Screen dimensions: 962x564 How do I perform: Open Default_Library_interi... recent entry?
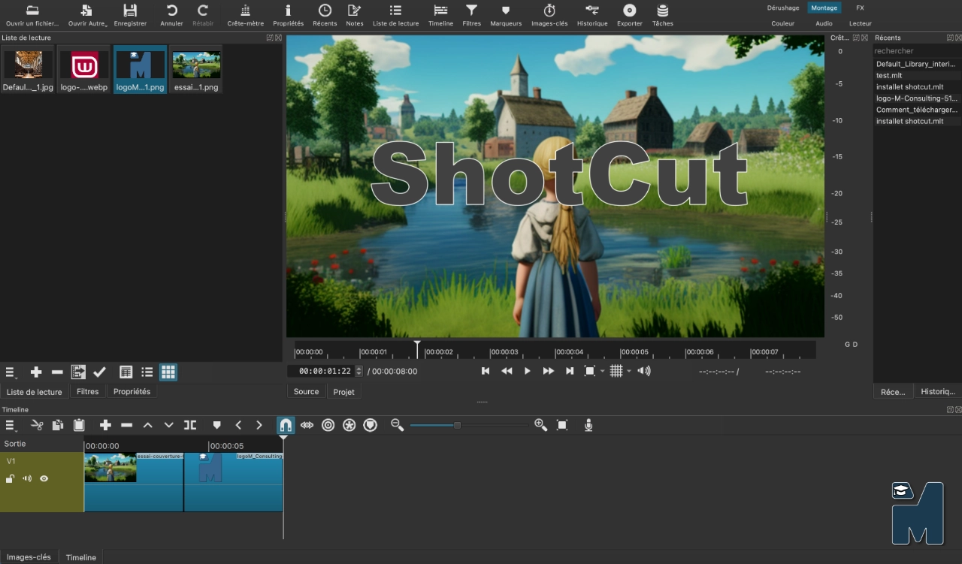point(917,65)
